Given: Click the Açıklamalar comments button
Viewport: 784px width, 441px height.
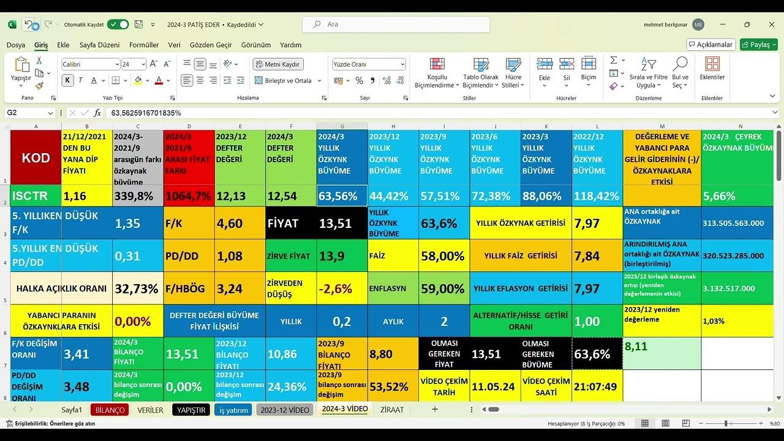Looking at the screenshot, I should click(x=711, y=45).
